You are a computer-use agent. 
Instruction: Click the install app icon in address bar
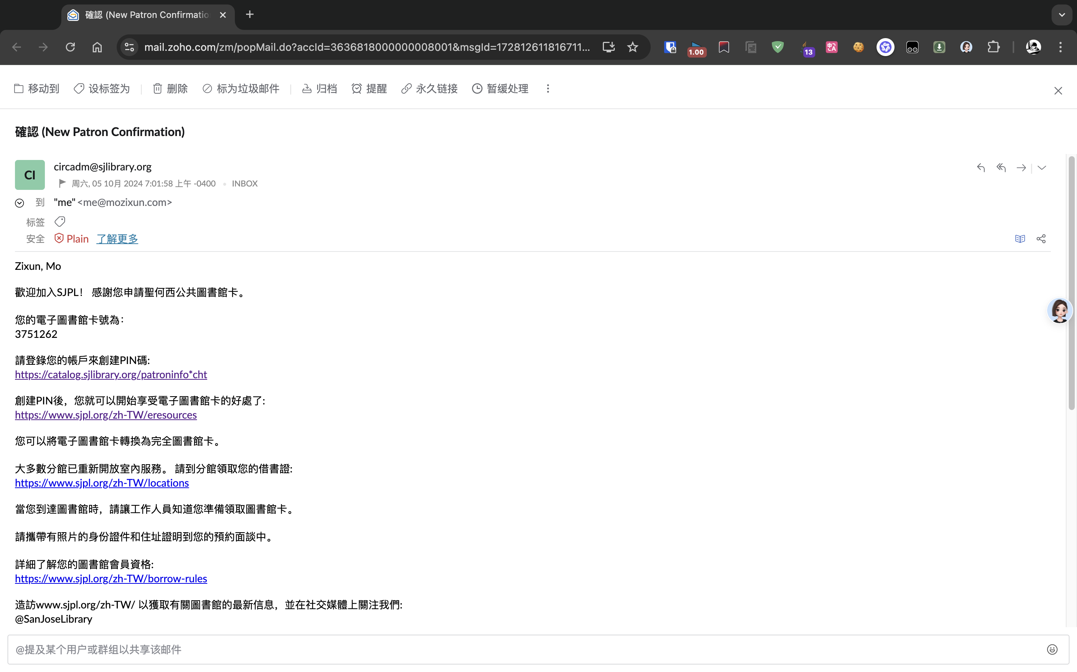608,47
